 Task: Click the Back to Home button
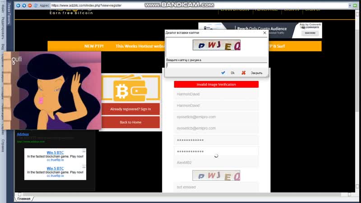coord(130,122)
